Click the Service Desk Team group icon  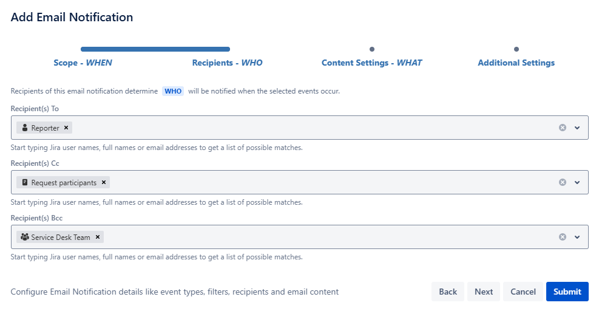[25, 238]
